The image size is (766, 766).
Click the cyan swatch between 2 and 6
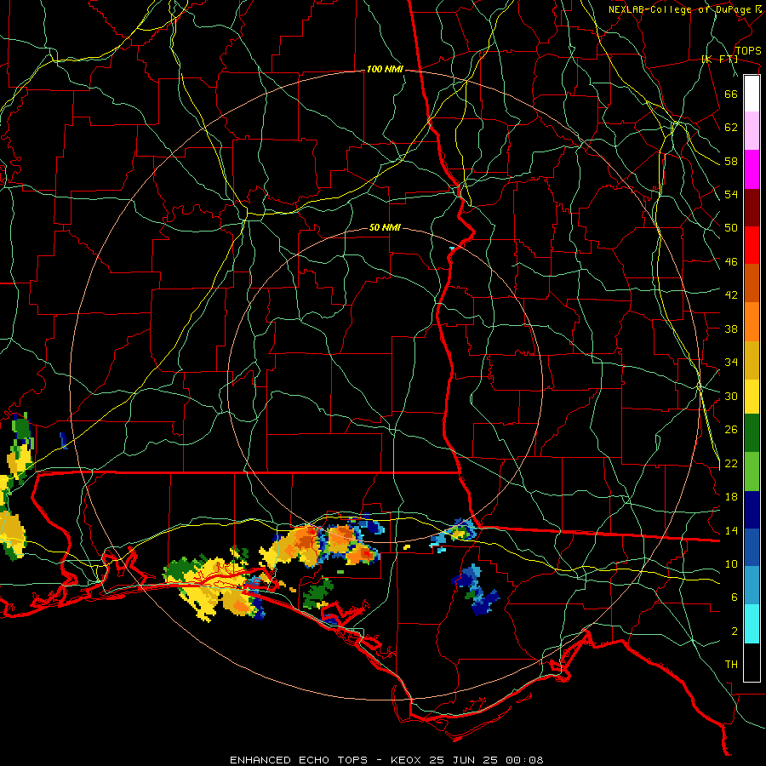[x=752, y=624]
